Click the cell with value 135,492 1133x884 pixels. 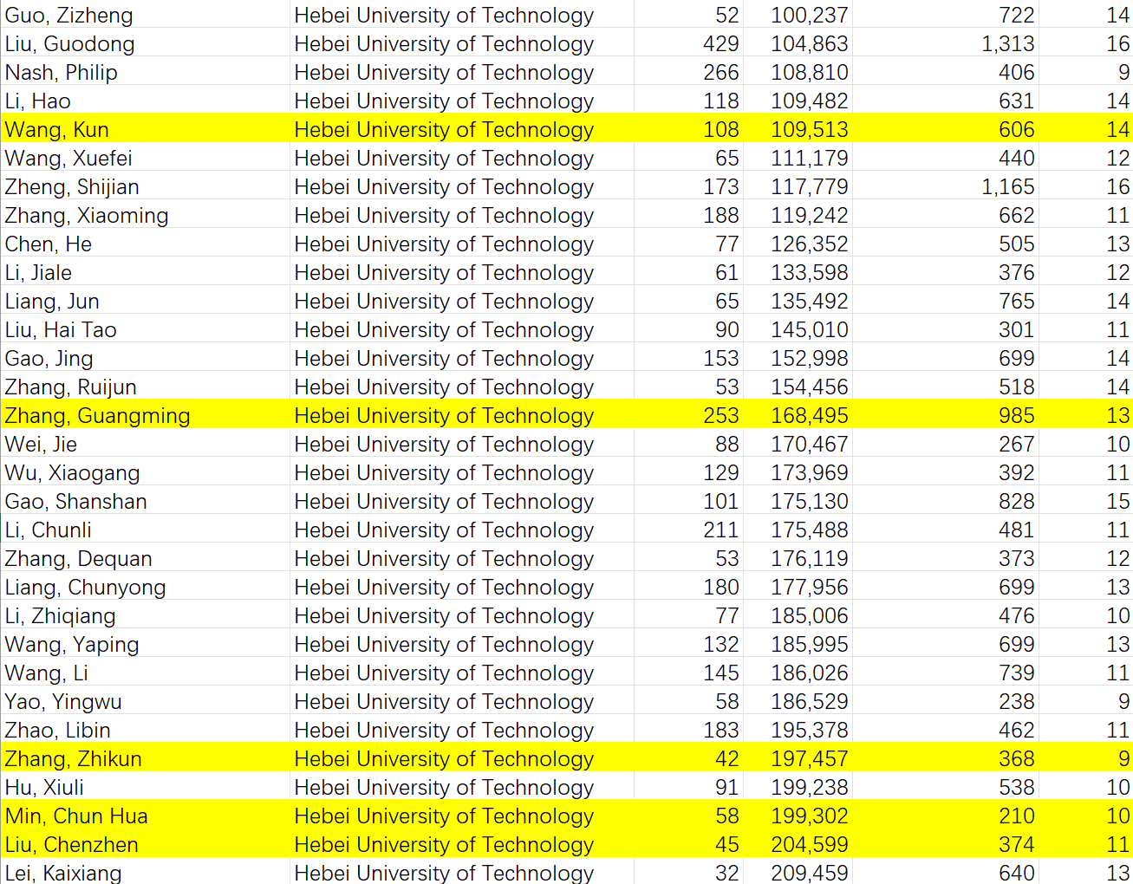coord(809,302)
